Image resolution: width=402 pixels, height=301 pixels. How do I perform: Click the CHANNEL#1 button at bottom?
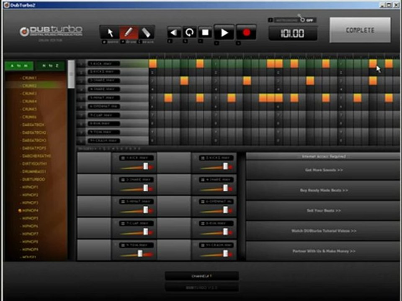pyautogui.click(x=202, y=276)
